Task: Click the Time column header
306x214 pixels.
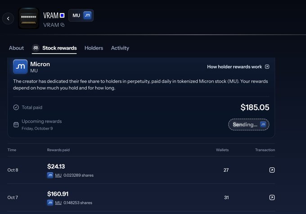Action: point(12,150)
